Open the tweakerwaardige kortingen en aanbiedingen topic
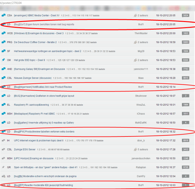Image resolution: width=195 pixels, height=189 pixels. point(48,51)
